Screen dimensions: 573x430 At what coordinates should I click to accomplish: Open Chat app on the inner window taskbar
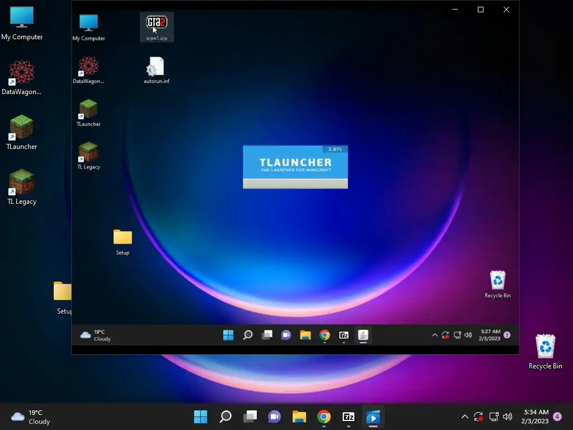[286, 335]
